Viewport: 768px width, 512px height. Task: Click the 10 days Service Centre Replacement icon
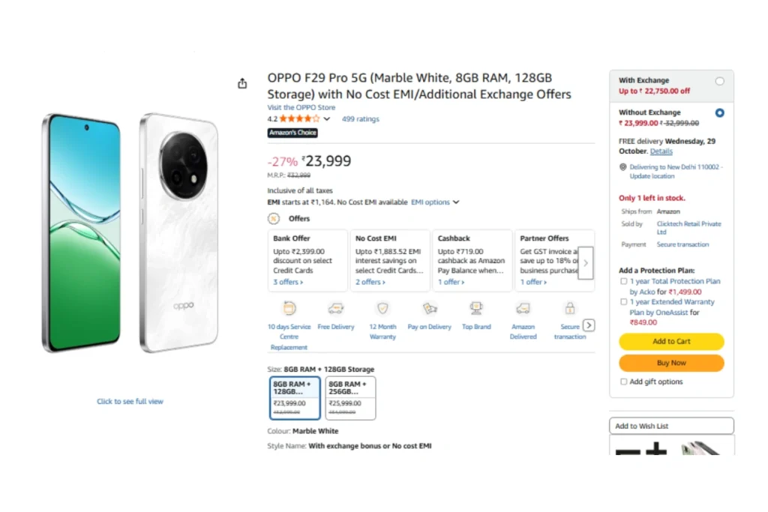[289, 308]
